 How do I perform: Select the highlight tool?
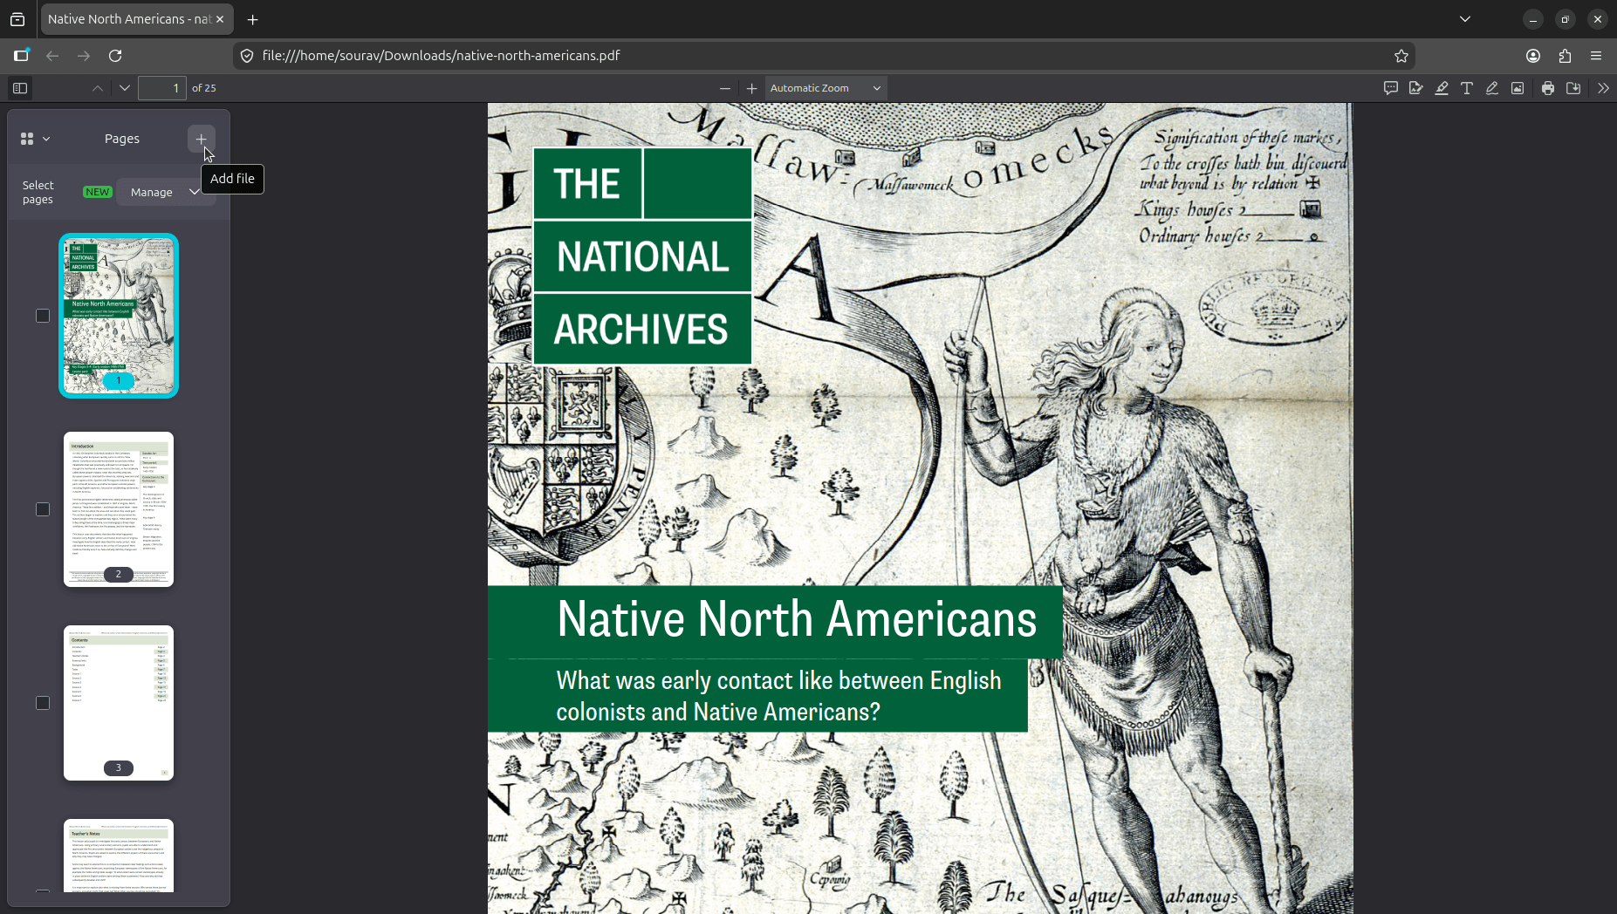point(1442,88)
